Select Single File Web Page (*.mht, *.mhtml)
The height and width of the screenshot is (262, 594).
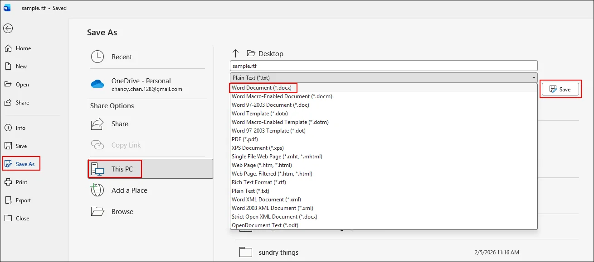[x=384, y=157]
